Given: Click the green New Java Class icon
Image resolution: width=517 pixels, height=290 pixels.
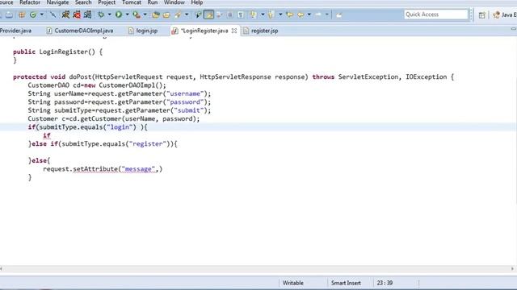Looking at the screenshot, I should point(33,14).
